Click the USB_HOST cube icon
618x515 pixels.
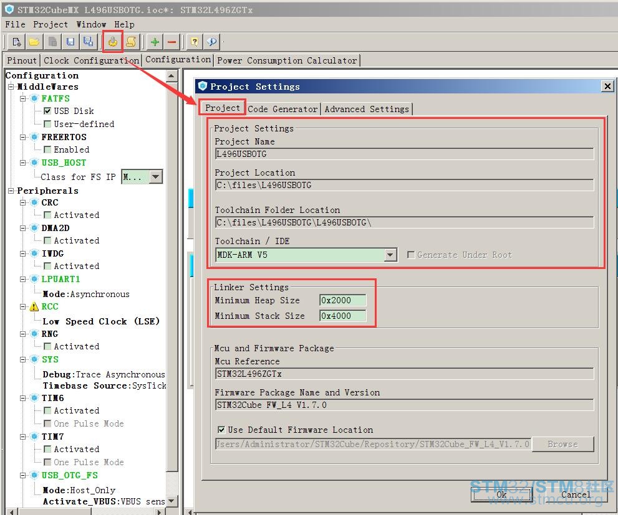click(34, 163)
